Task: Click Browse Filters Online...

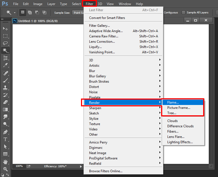Action: pyautogui.click(x=123, y=171)
